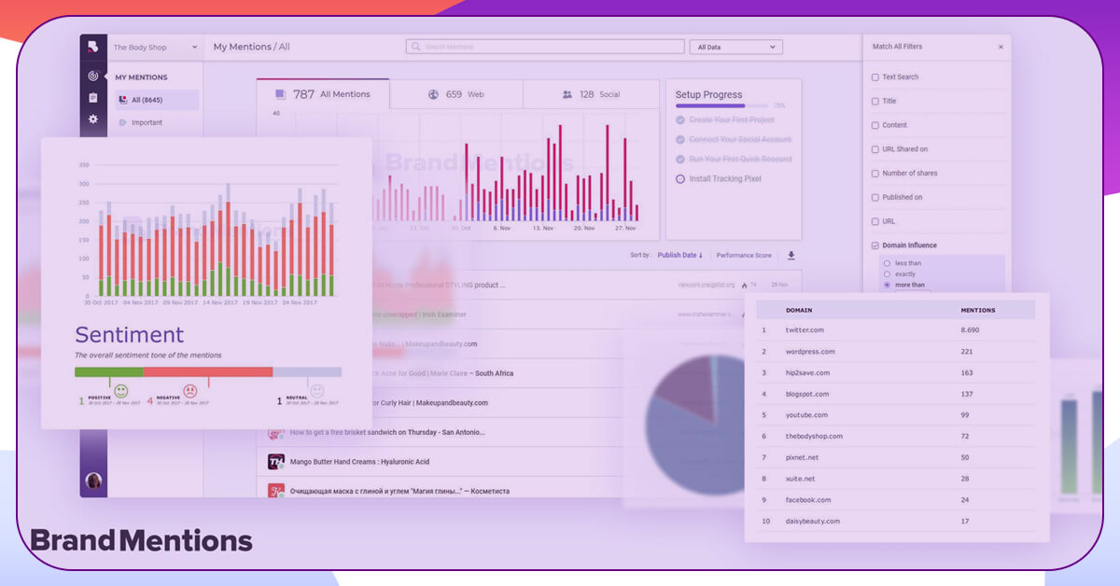Screen dimensions: 1120x586
Task: Enable the Content filter checkbox
Action: click(x=875, y=125)
